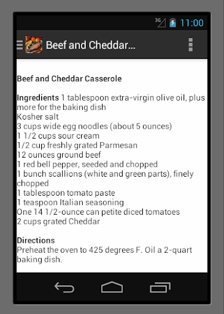Tap the Kosher salt ingredient line
This screenshot has width=224, height=314.
37,117
